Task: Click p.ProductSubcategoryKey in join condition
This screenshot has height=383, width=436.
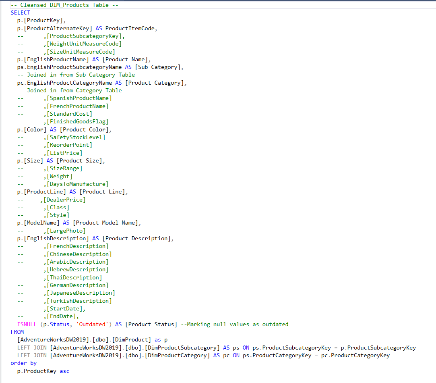Action: (x=378, y=348)
